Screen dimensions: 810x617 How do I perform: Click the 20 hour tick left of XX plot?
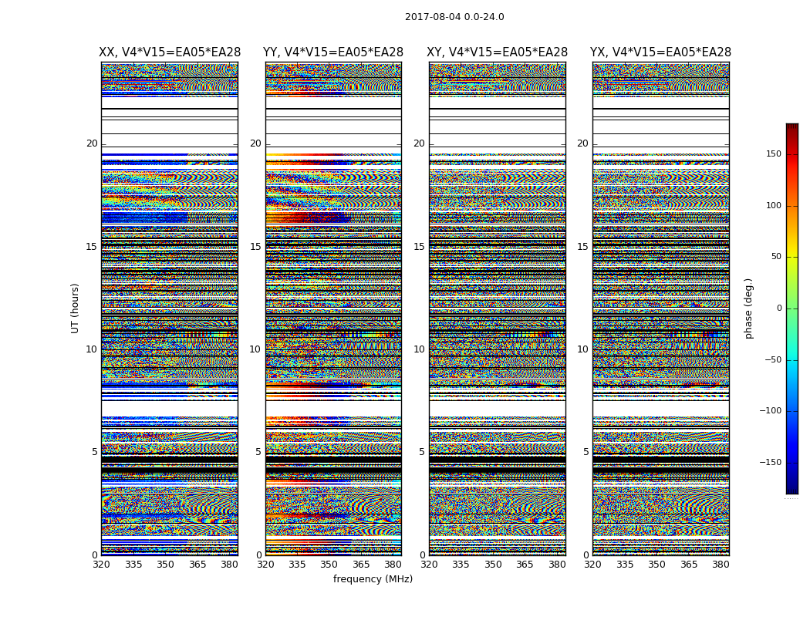tap(92, 143)
